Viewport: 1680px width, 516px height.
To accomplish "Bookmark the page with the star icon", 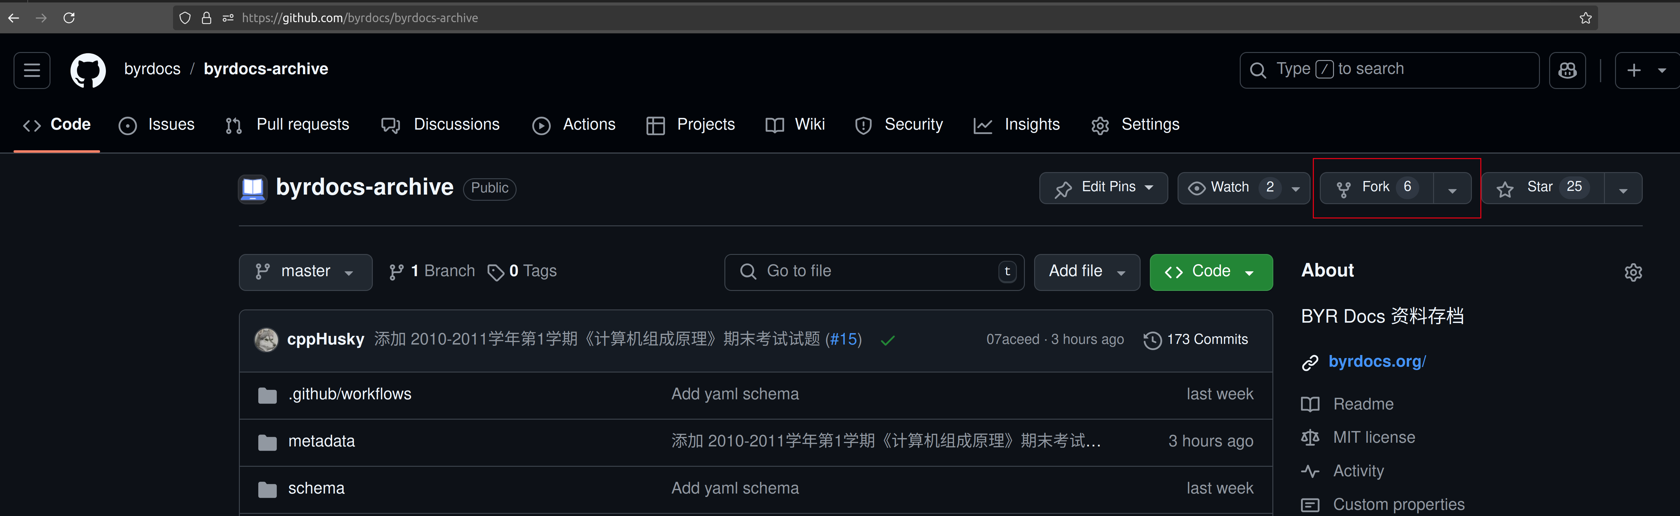I will (1585, 18).
